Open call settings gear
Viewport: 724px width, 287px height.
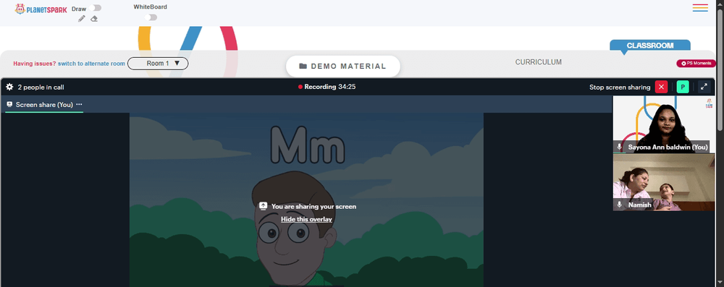point(9,87)
